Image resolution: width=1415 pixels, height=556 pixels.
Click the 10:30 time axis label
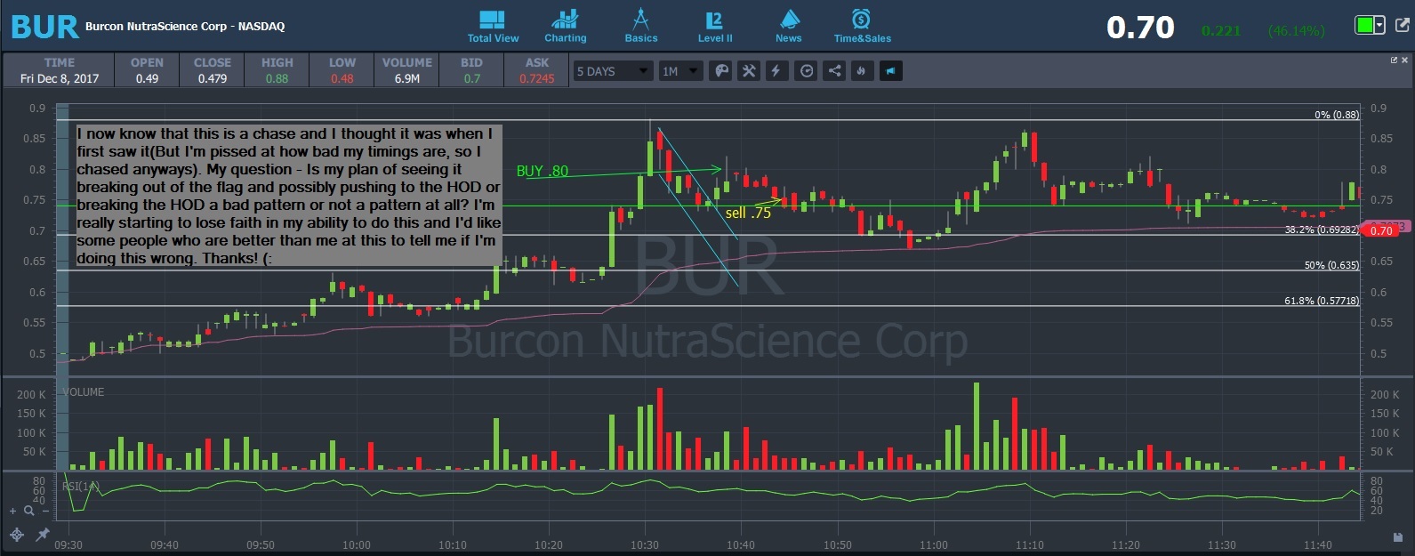tap(645, 545)
